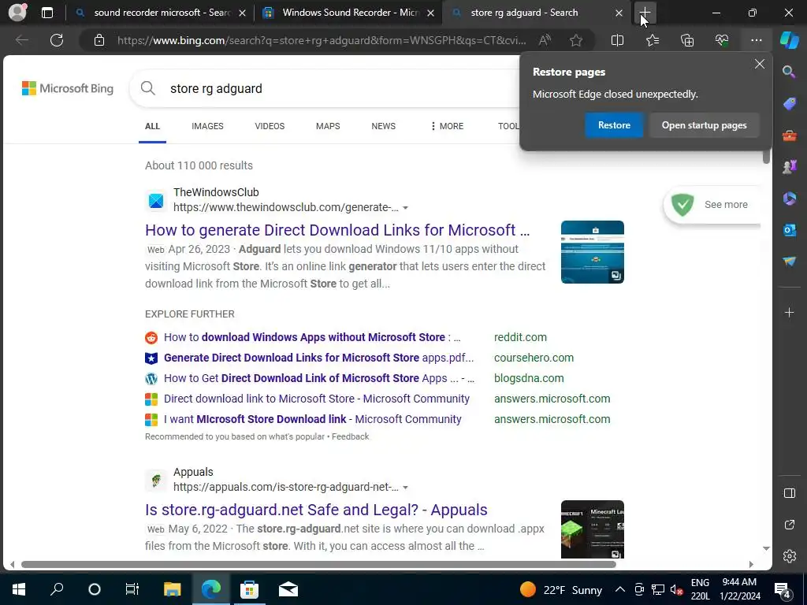Open Mail app from taskbar
The image size is (807, 605).
(x=288, y=589)
